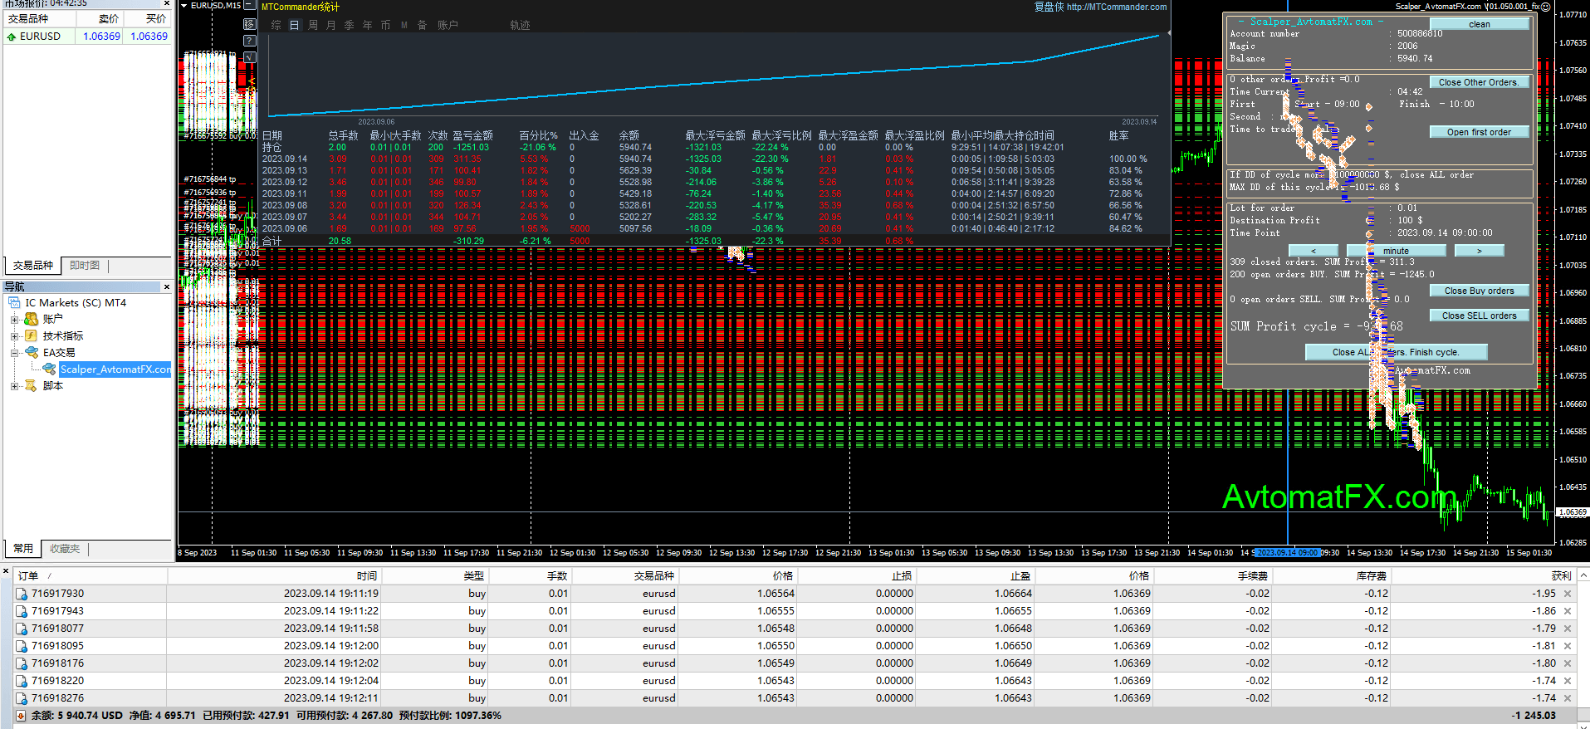
Task: Click the minute unit button
Action: click(1396, 251)
